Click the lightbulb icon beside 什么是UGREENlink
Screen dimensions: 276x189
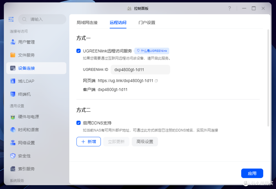(138, 51)
